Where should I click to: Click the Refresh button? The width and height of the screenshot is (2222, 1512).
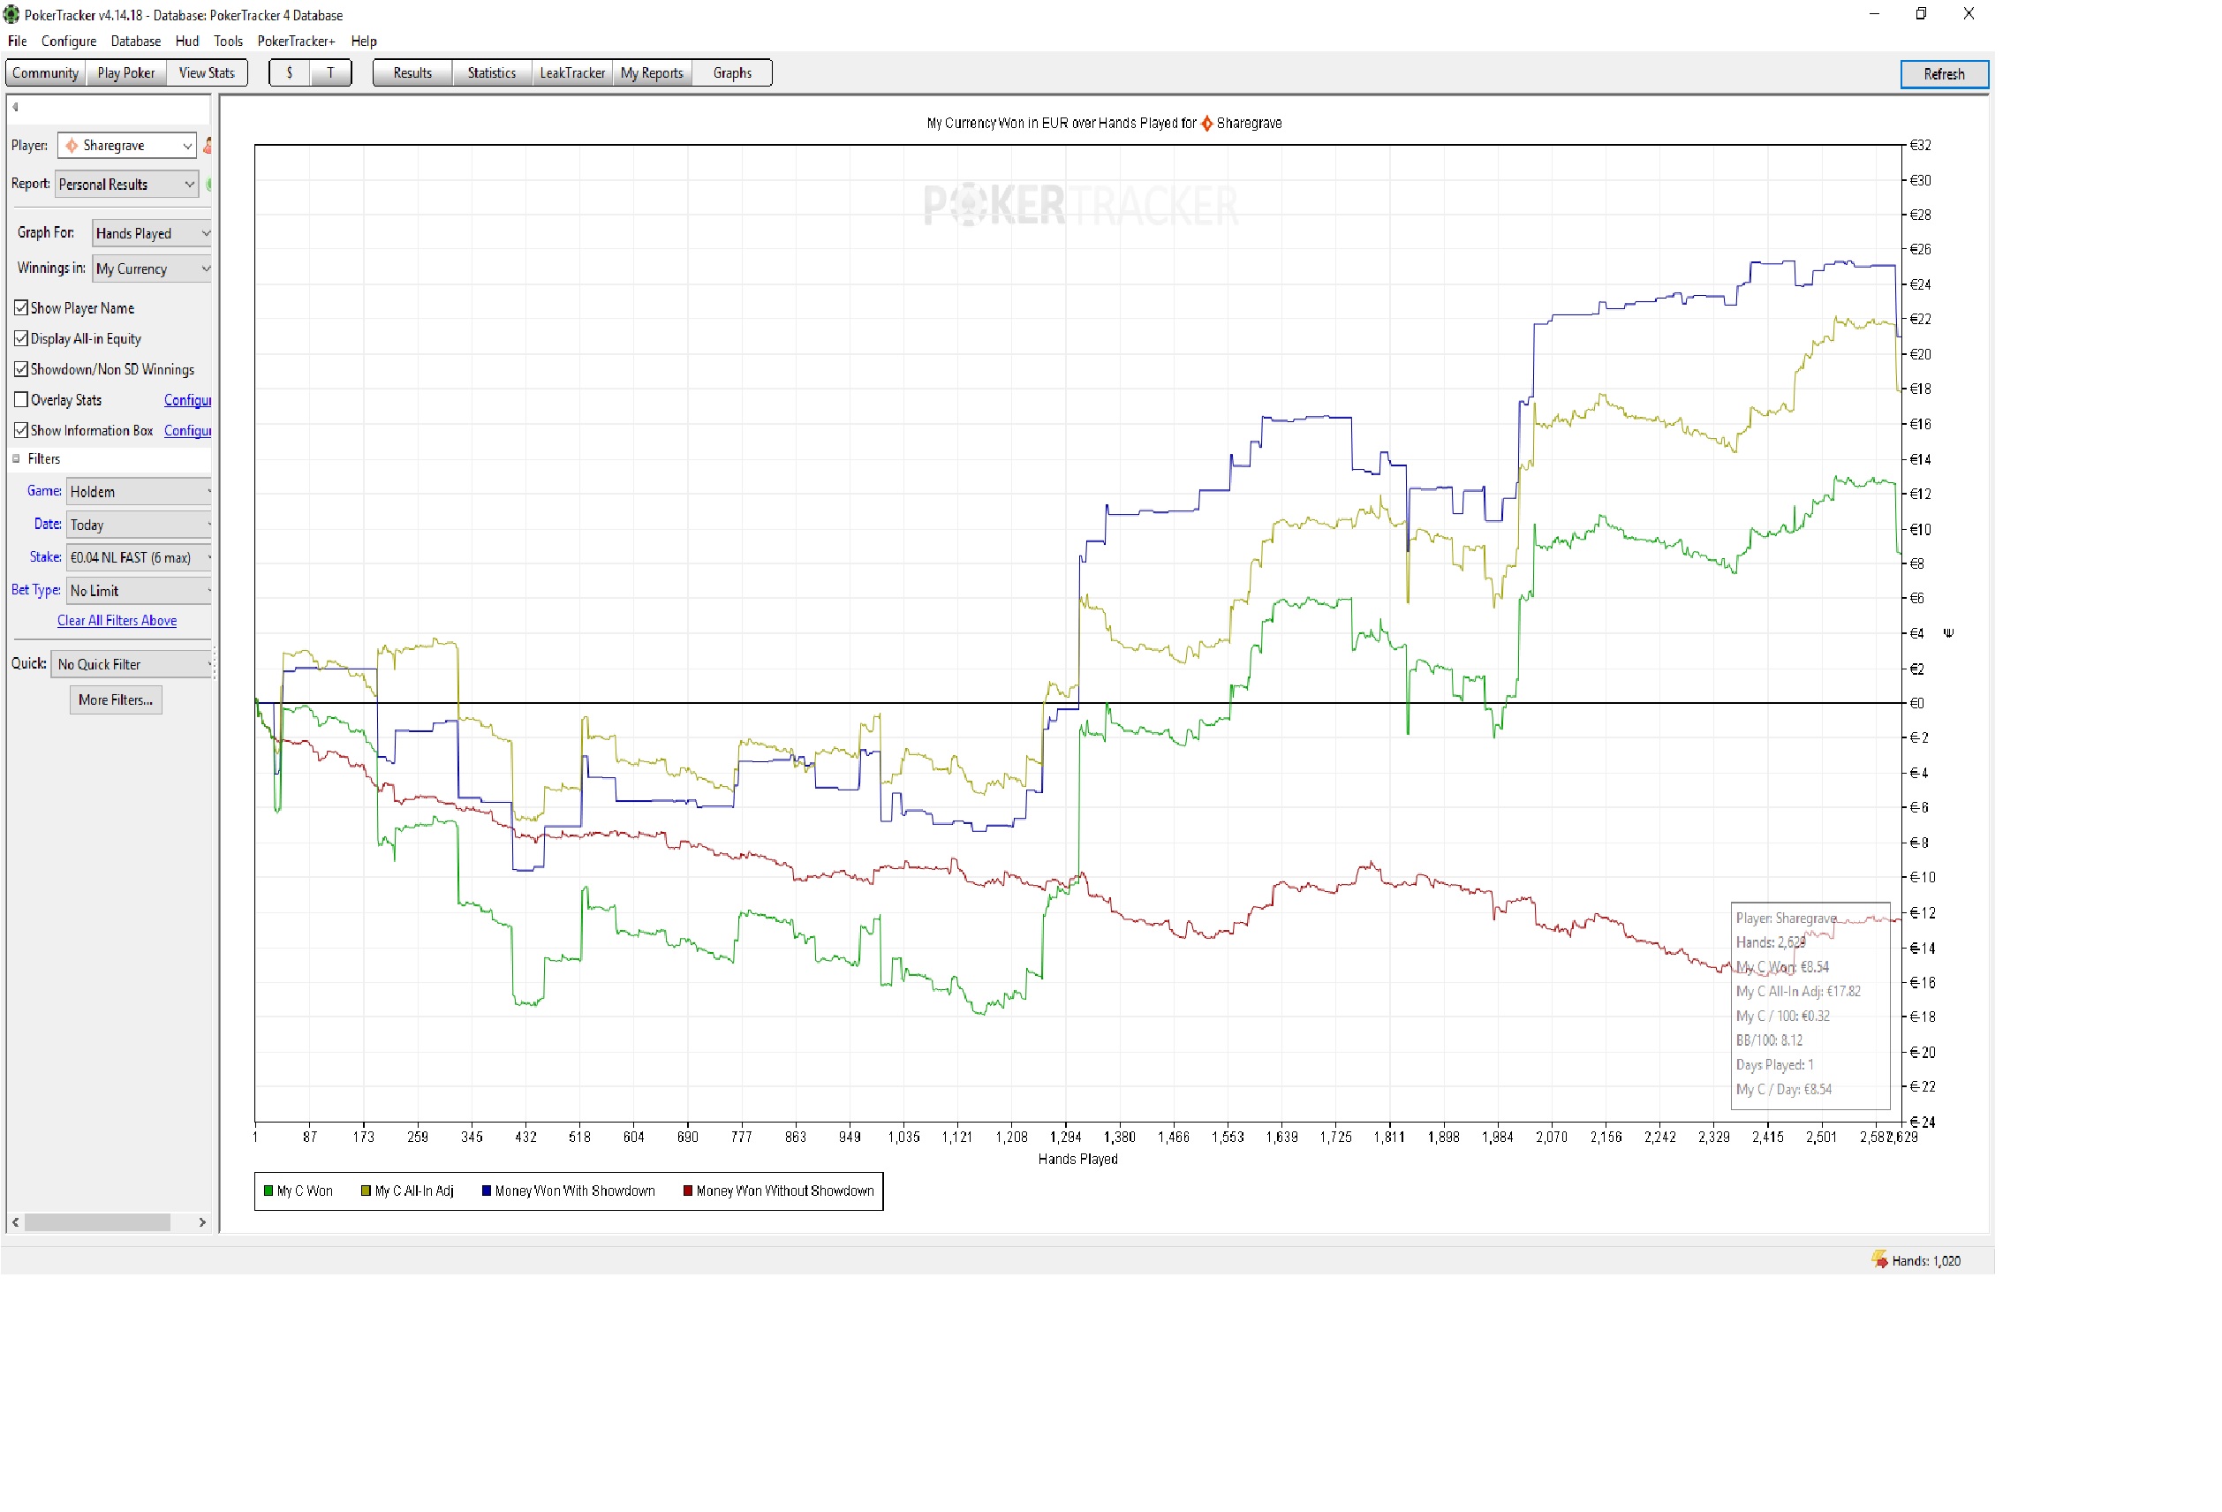tap(1944, 74)
